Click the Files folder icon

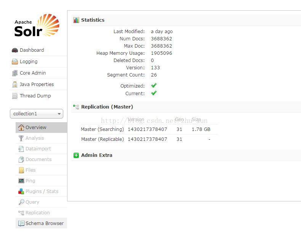pyautogui.click(x=21, y=170)
